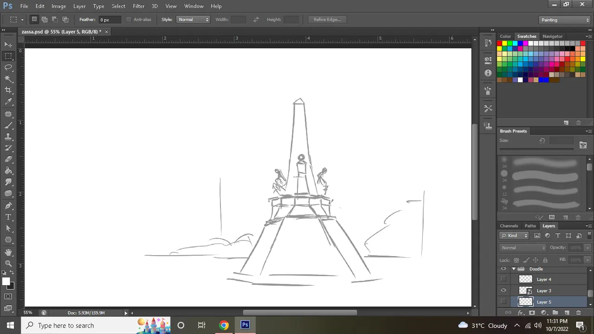Switch to the Navigator tab

point(552,36)
